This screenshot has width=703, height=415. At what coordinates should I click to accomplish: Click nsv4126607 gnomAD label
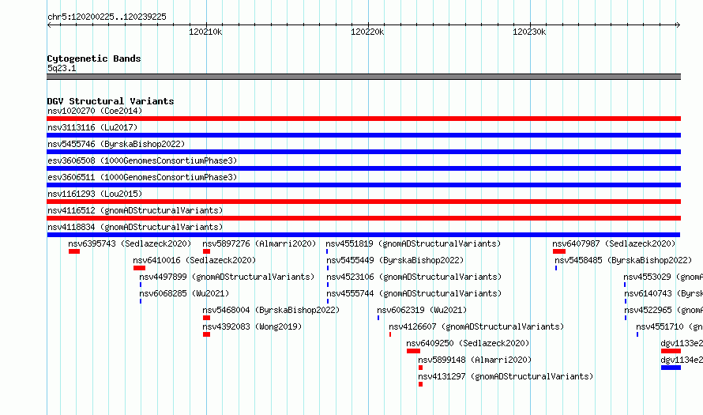click(476, 326)
